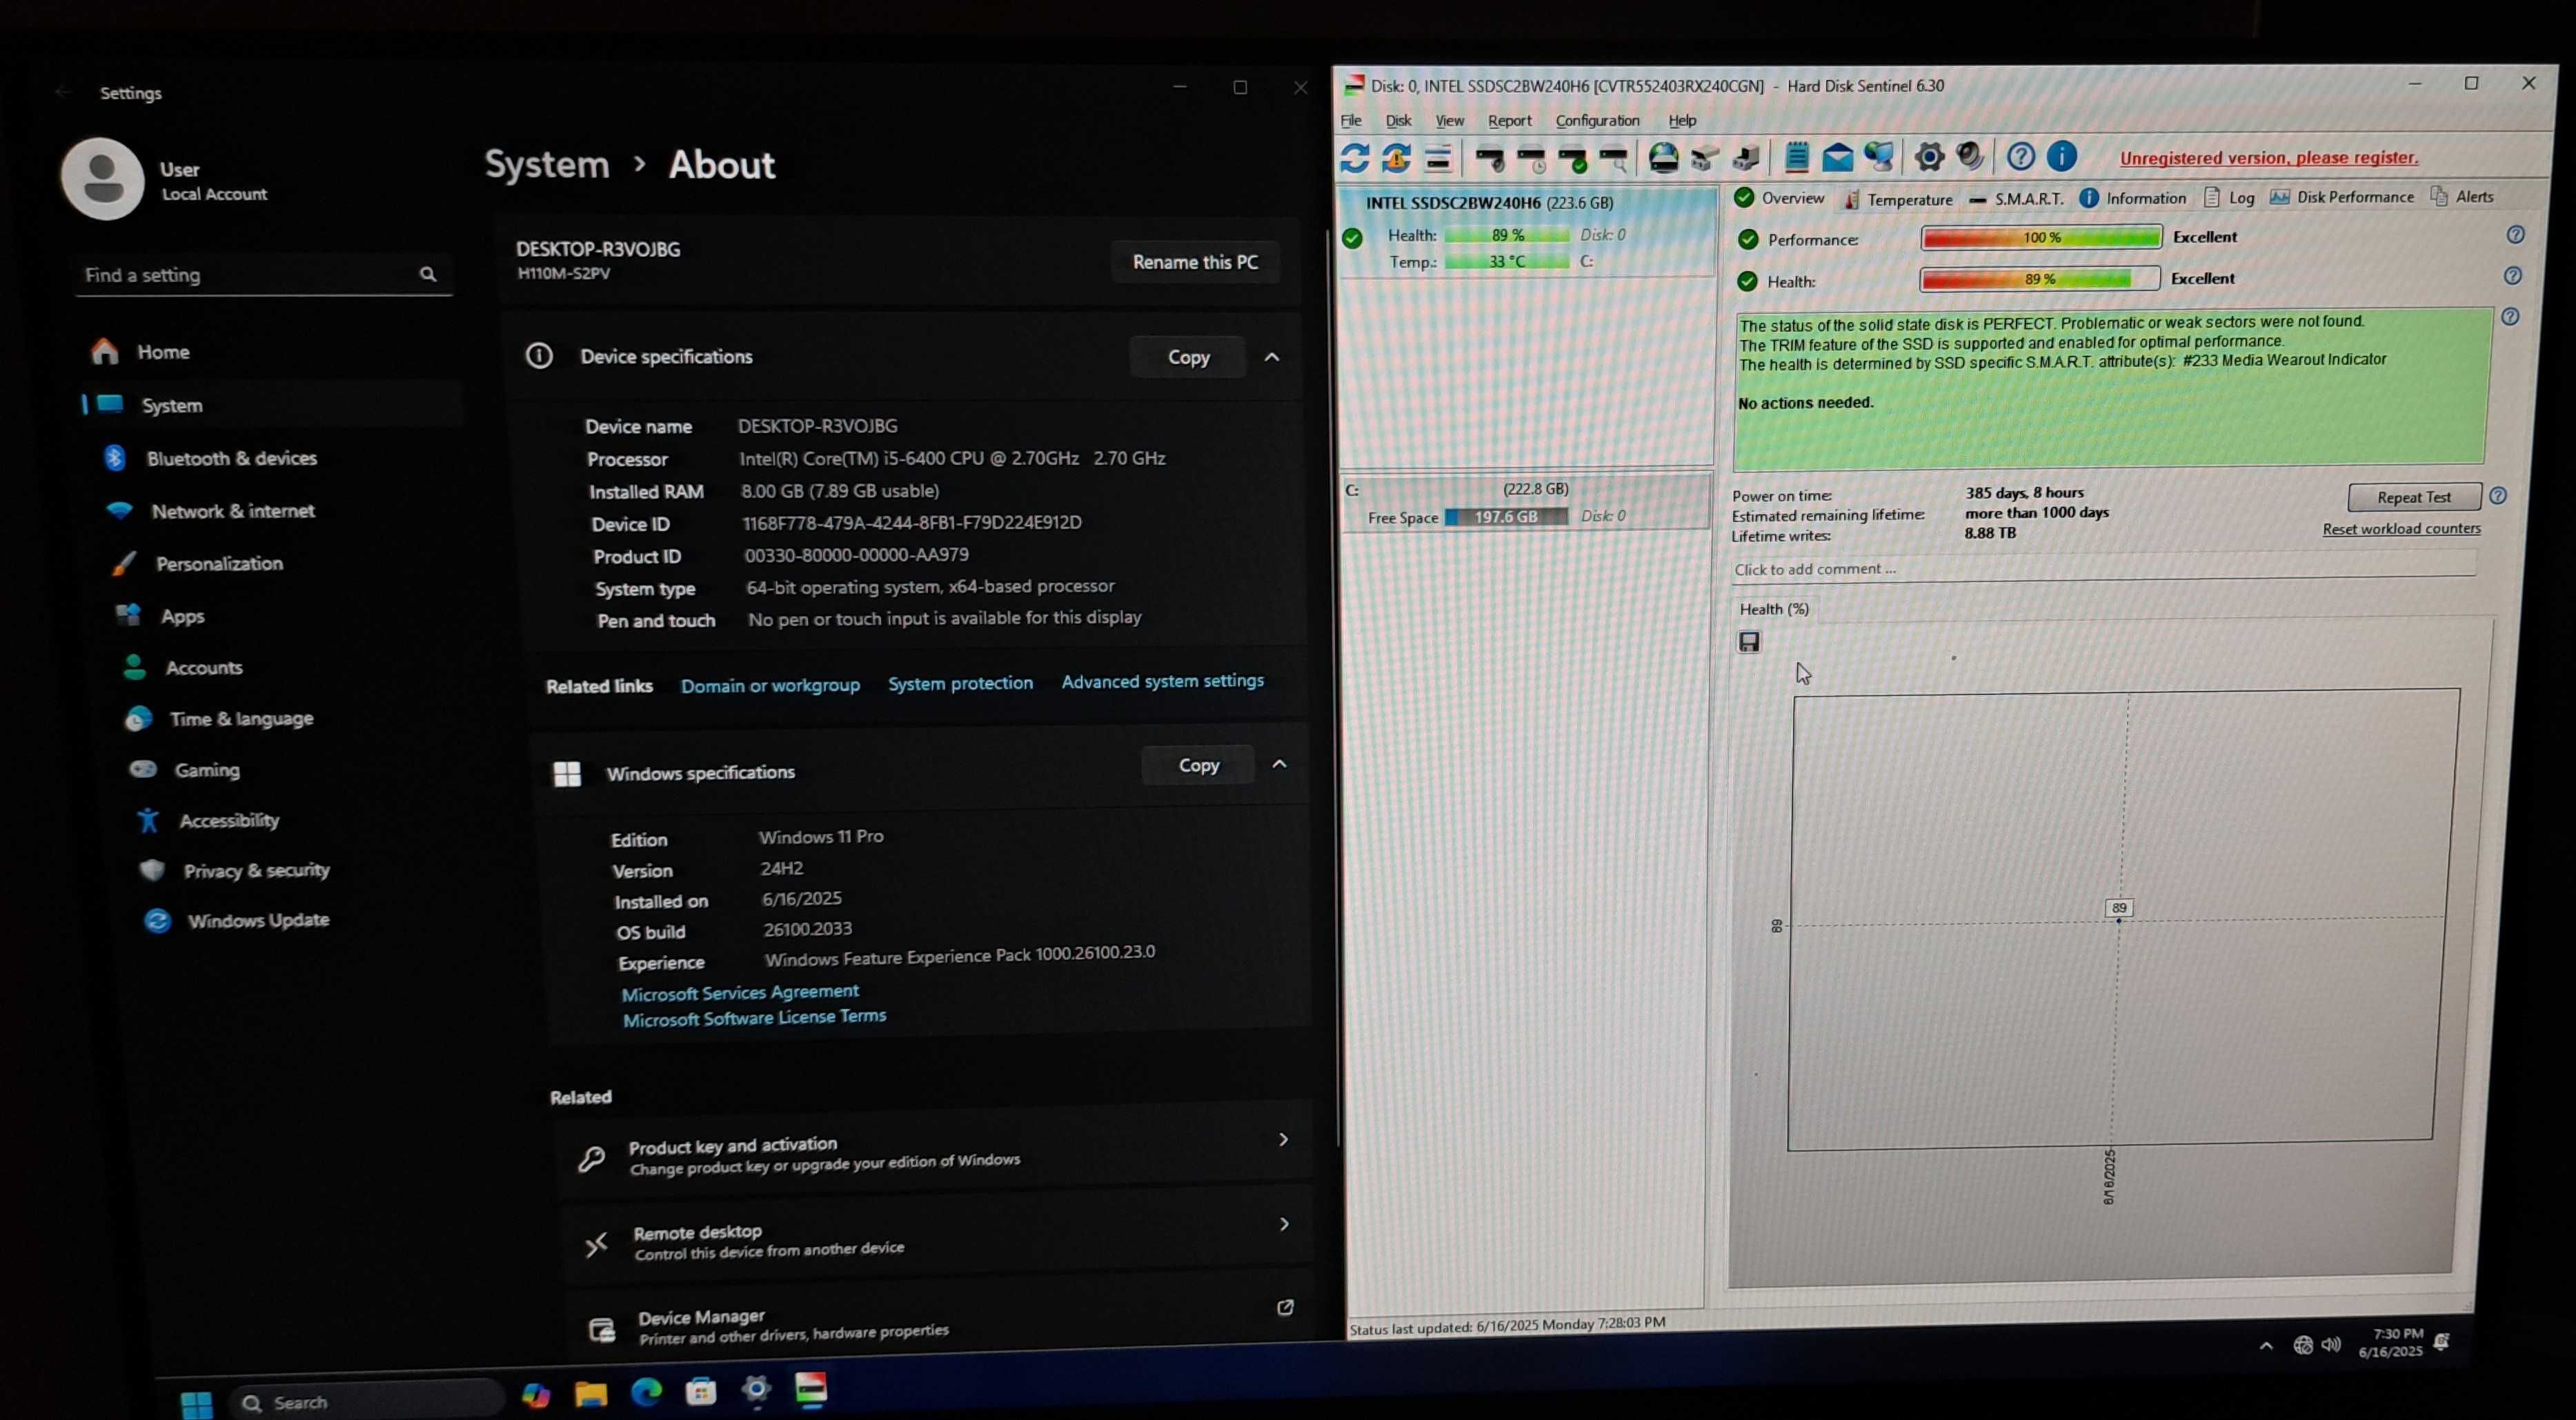Screen dimensions: 2576x1420
Task: Click the volume icon in system tray
Action: coord(2331,1345)
